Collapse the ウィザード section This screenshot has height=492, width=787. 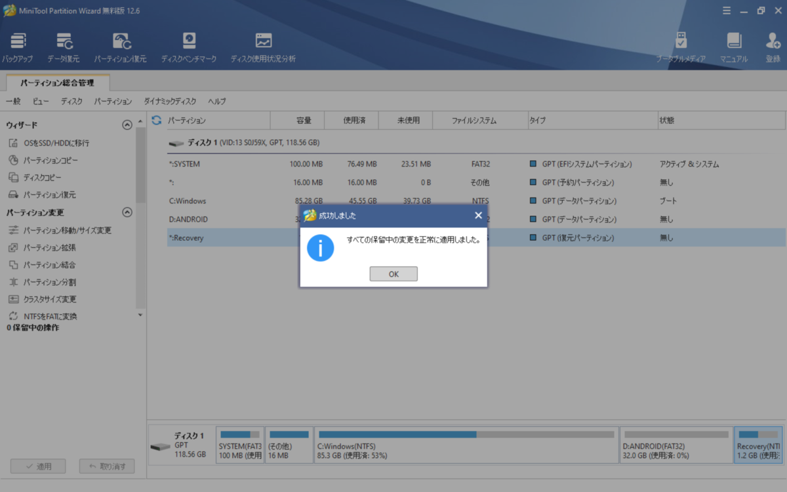point(127,125)
